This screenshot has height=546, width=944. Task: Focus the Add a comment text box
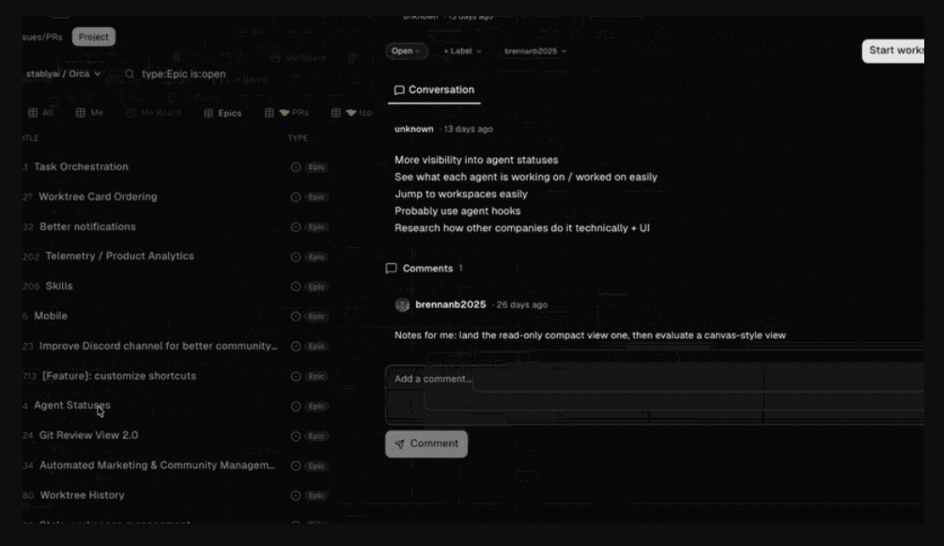point(655,395)
